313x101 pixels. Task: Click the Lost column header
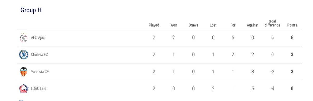pyautogui.click(x=213, y=25)
